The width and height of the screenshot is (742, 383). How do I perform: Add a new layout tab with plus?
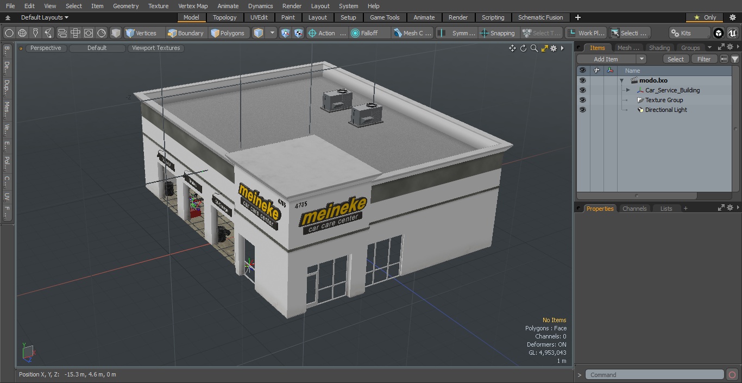[x=577, y=17]
